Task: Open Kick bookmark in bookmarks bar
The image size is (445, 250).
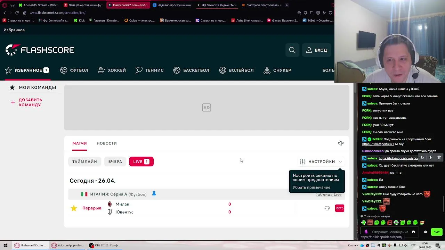Action: click(80, 20)
